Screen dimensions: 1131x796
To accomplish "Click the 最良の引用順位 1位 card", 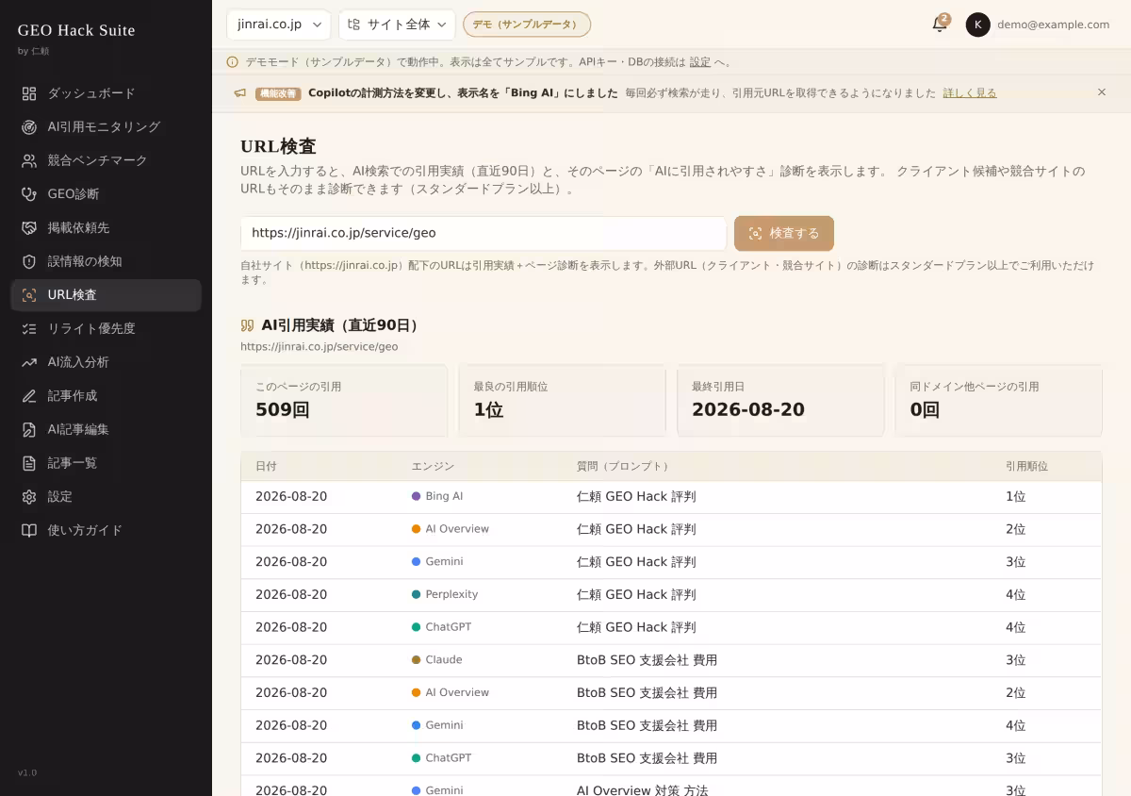I will pos(562,401).
